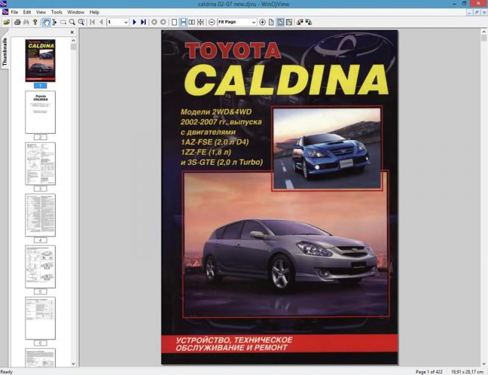
Task: Open a file with the Open toolbar icon
Action: (x=7, y=22)
